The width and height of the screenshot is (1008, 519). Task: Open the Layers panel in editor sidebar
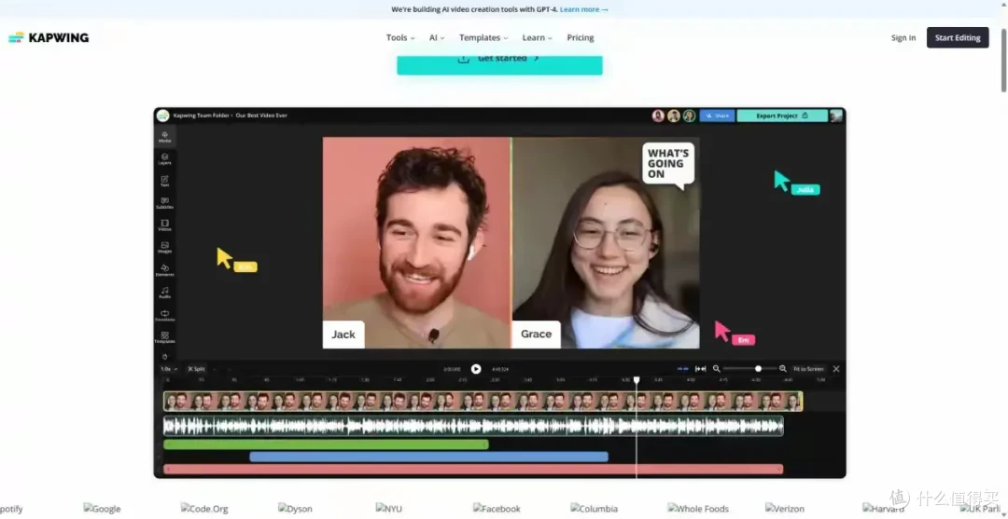point(164,158)
